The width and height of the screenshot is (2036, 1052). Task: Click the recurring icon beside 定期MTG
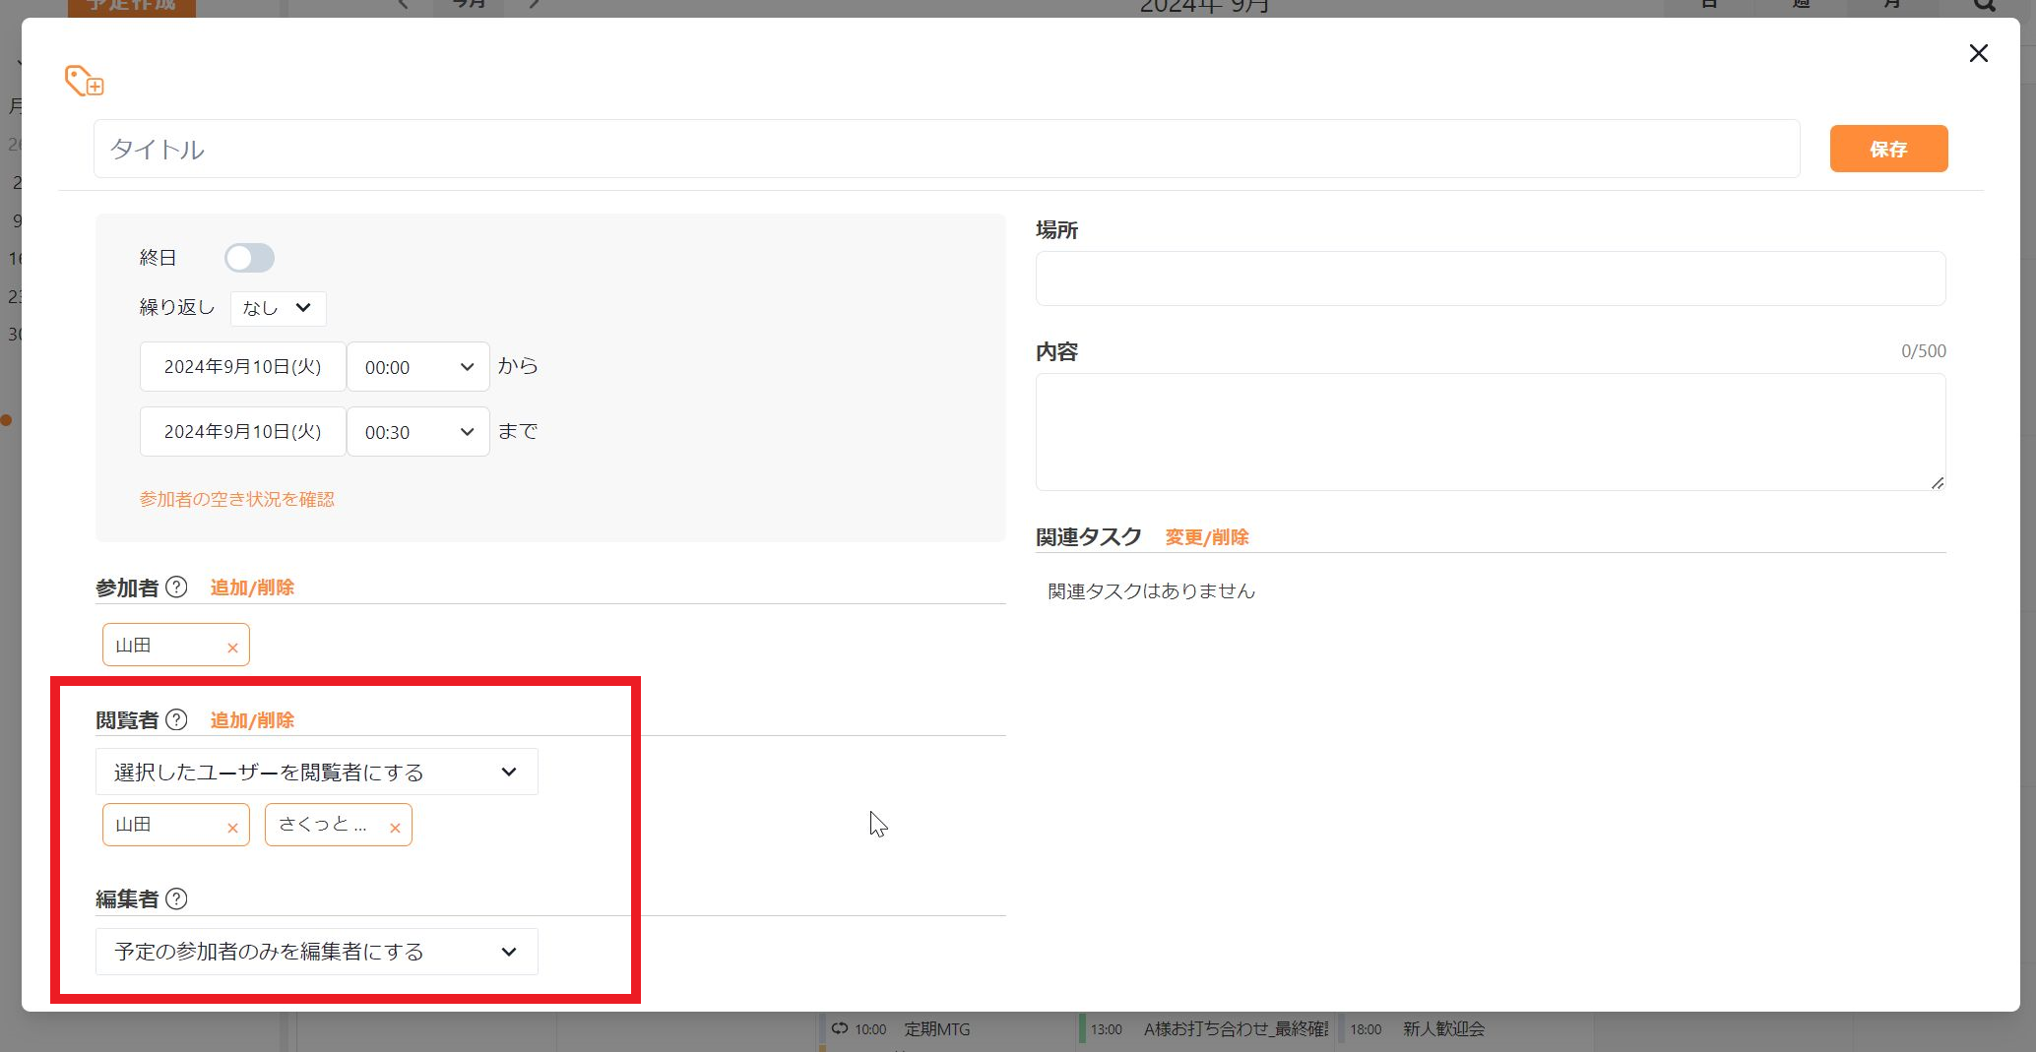pyautogui.click(x=838, y=1028)
